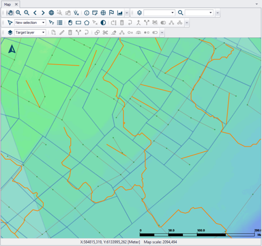Image resolution: width=262 pixels, height=246 pixels.
Task: Open the edit attribute table icon
Action: click(95, 13)
